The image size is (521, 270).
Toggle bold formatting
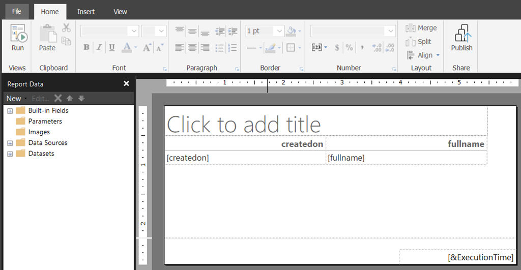click(86, 47)
